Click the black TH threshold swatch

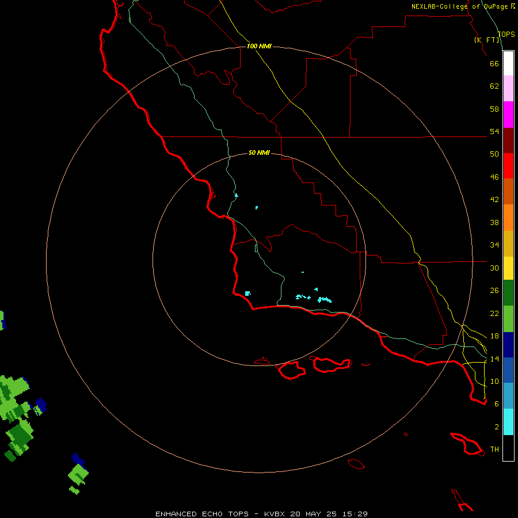click(508, 448)
